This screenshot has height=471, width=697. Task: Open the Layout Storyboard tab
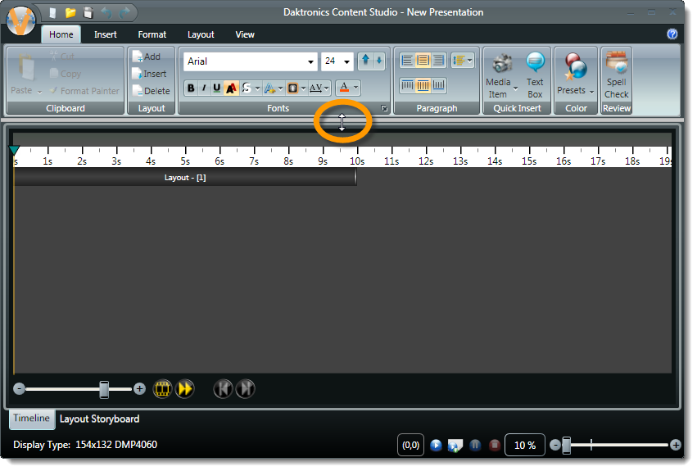[99, 419]
